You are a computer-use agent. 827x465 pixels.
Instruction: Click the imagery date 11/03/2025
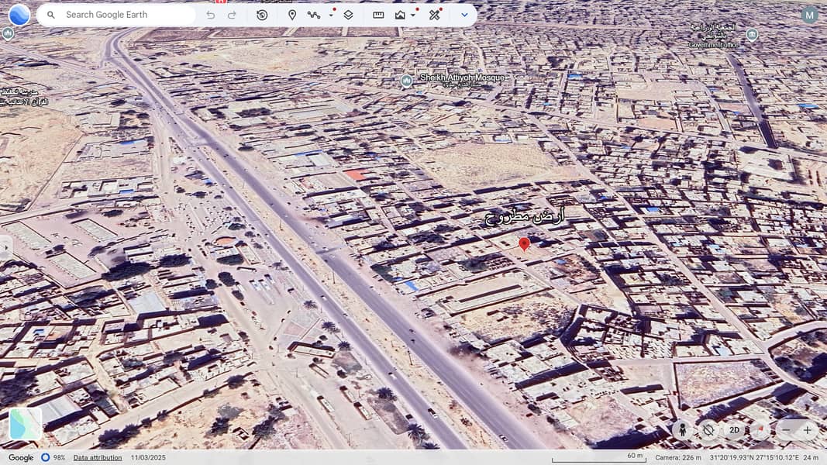pyautogui.click(x=148, y=457)
